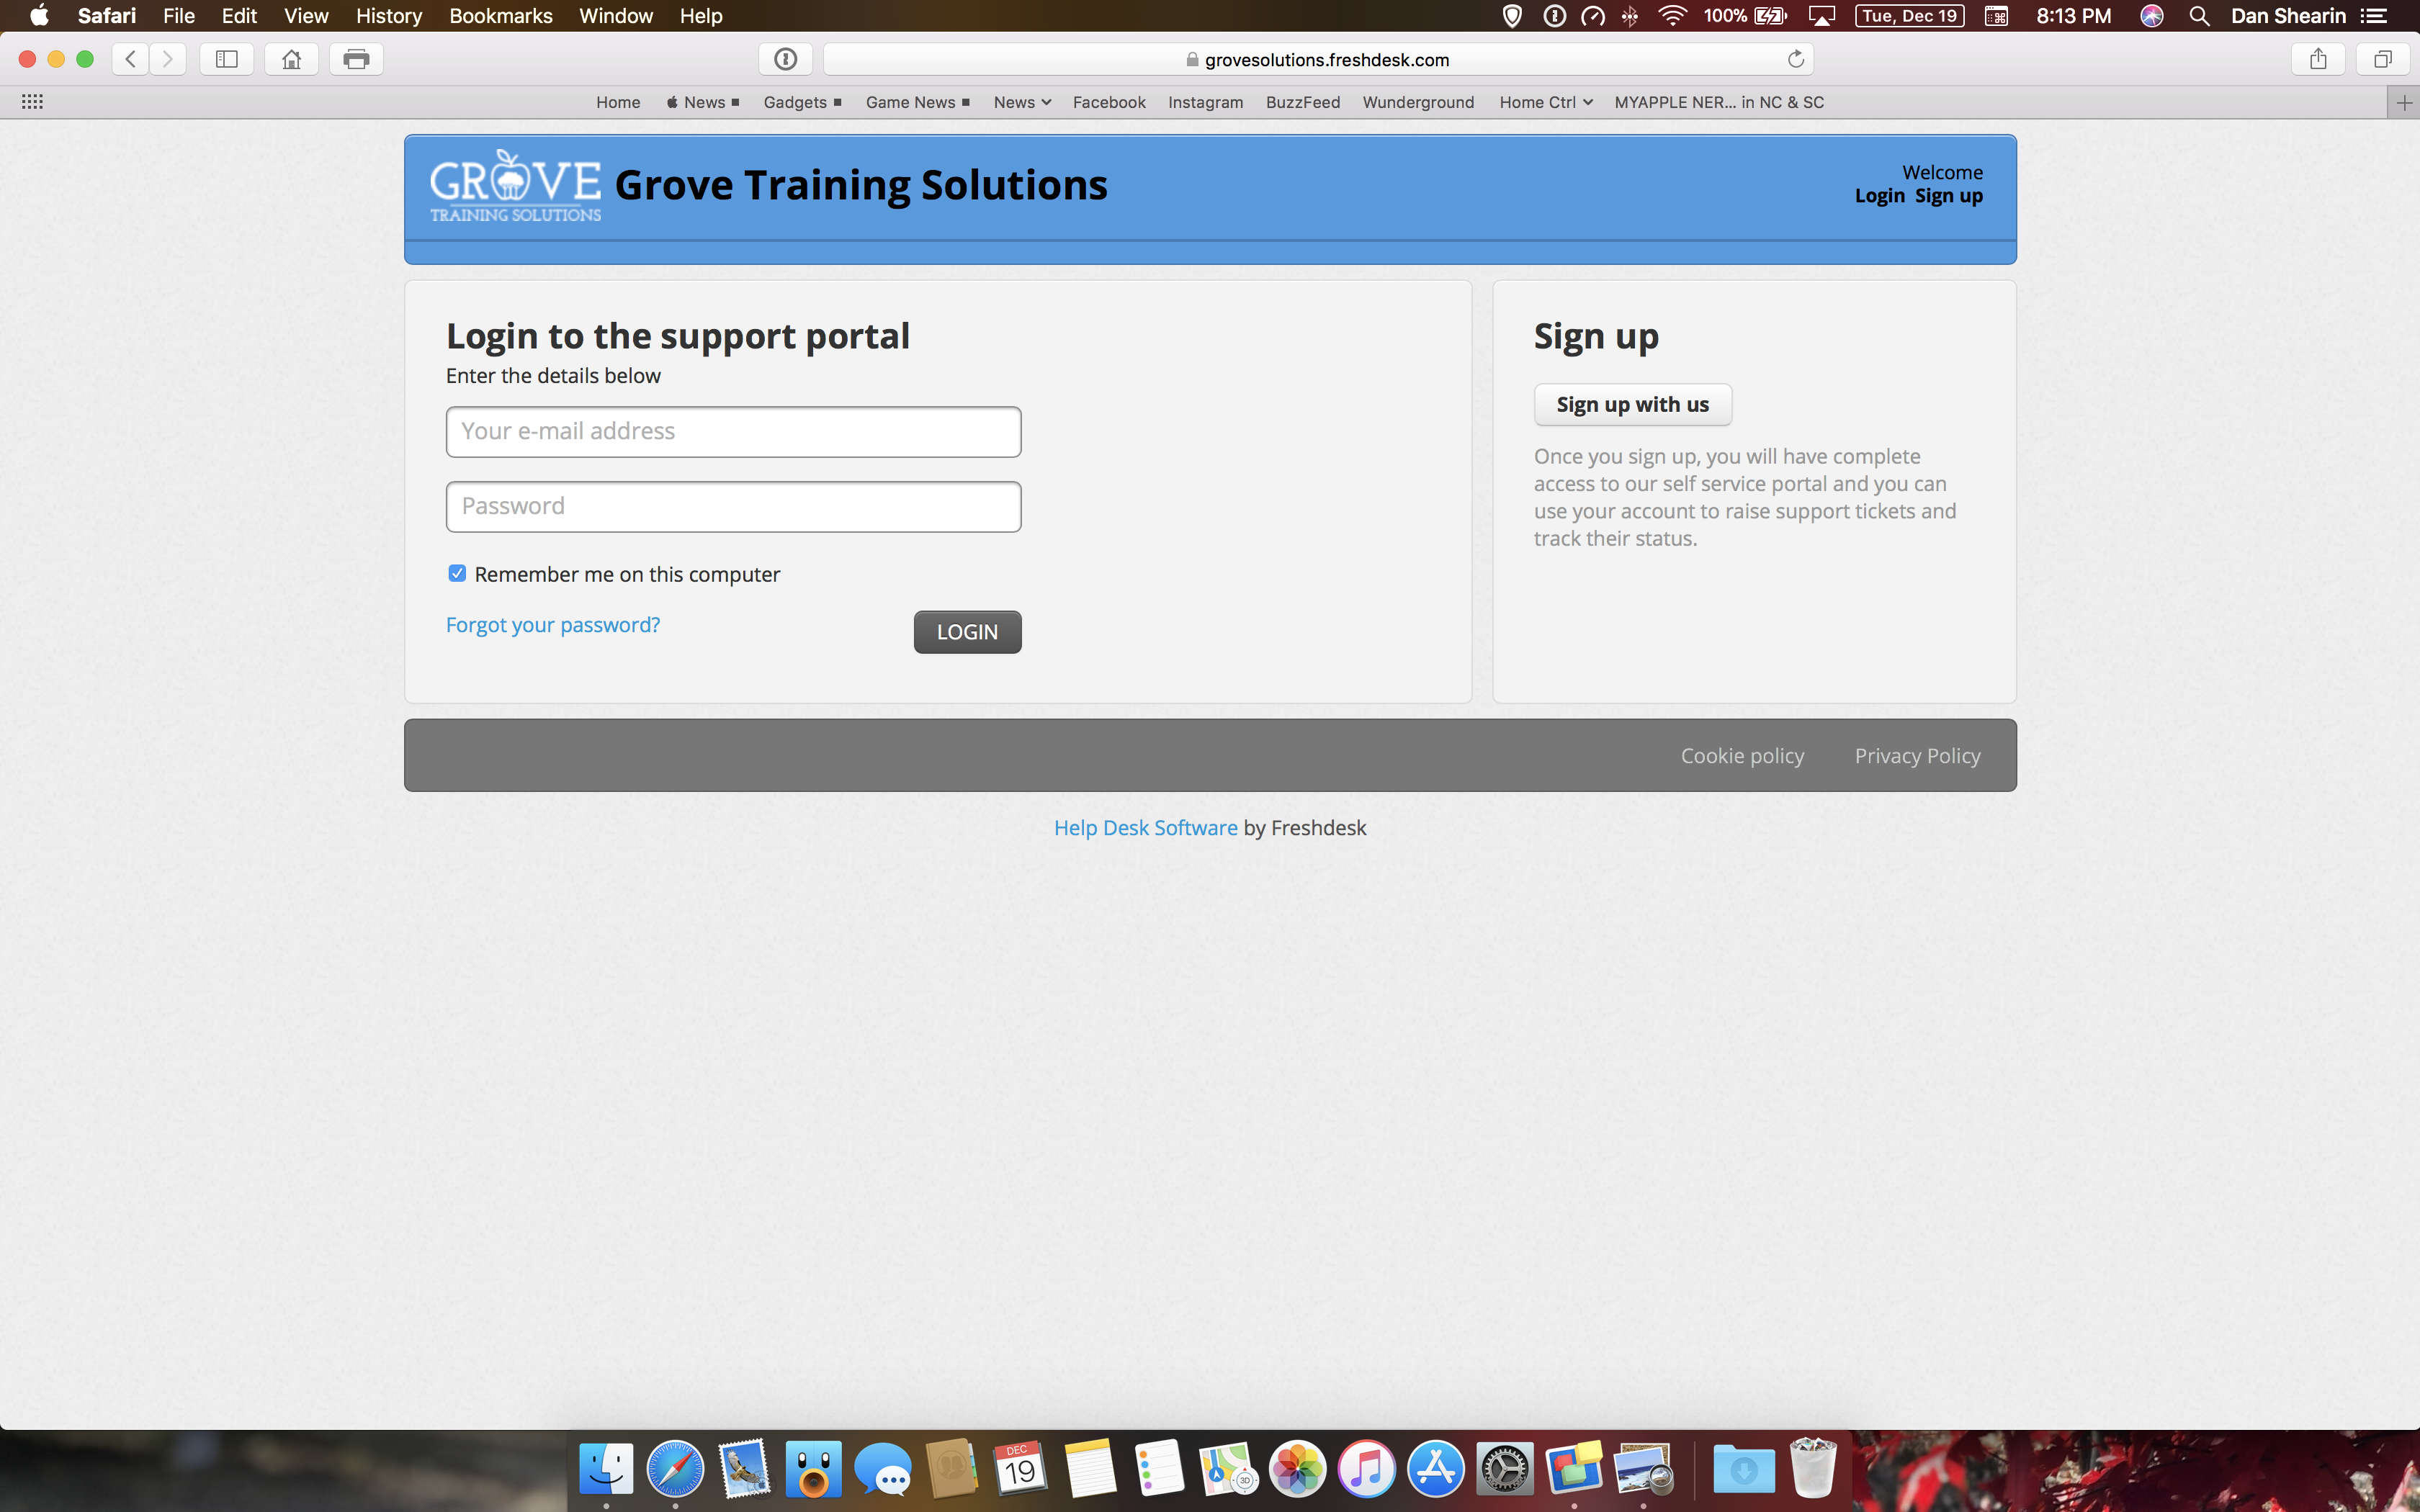2420x1512 pixels.
Task: Print the page with the printer icon
Action: click(356, 59)
